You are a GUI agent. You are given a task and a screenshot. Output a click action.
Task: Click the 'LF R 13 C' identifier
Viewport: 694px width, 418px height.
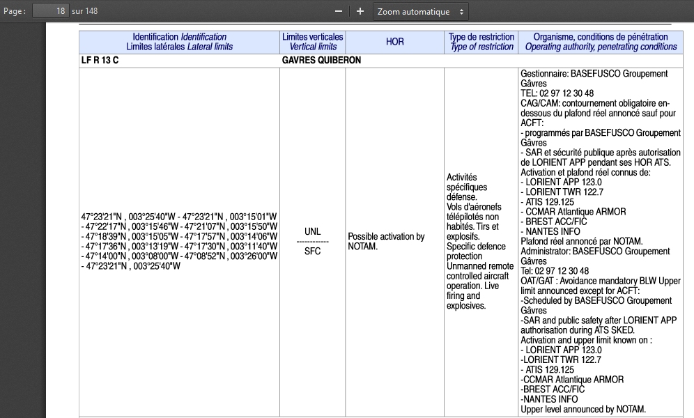[100, 60]
